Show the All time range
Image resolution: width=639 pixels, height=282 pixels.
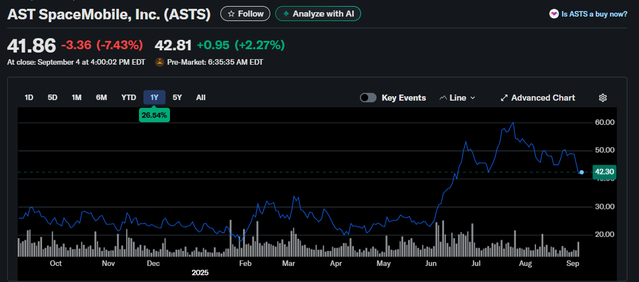pos(200,97)
